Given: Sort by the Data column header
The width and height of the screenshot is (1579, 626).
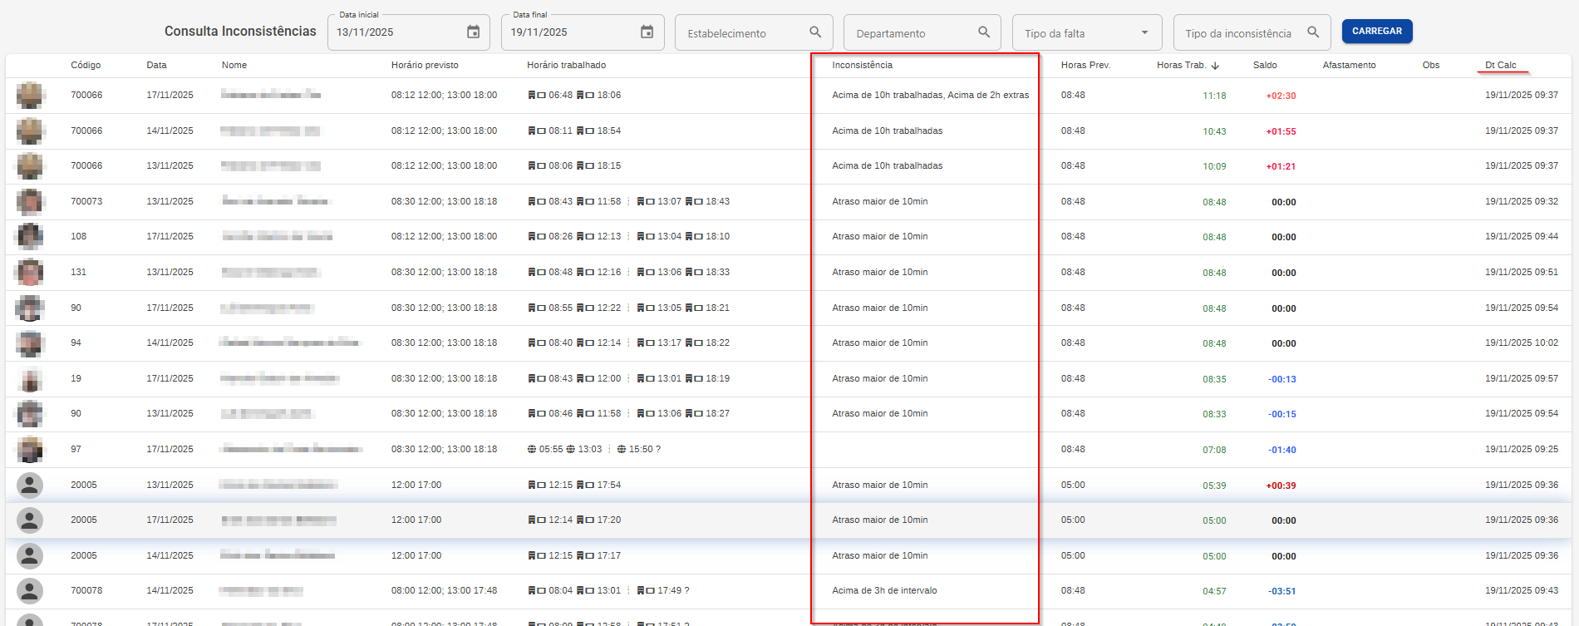Looking at the screenshot, I should [x=156, y=65].
